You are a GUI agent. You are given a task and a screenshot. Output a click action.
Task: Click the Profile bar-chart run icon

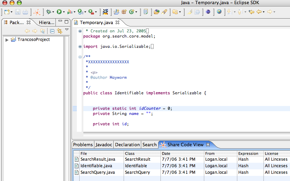tap(70, 12)
